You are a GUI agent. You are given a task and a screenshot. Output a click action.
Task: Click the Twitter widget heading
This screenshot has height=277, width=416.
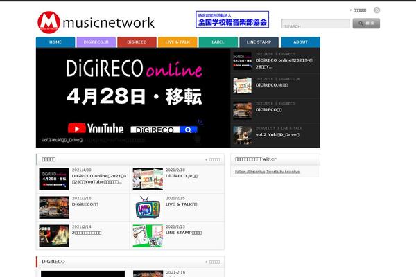tap(255, 159)
